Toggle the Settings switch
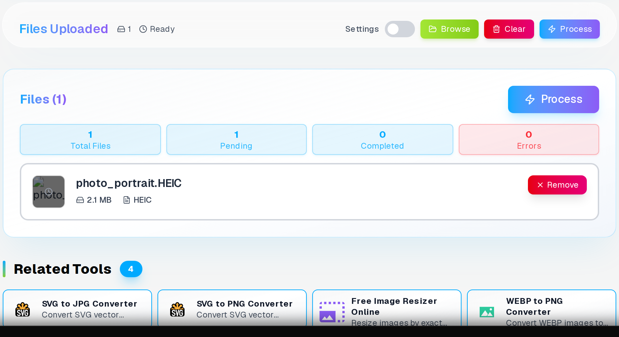Image resolution: width=619 pixels, height=337 pixels. point(400,29)
